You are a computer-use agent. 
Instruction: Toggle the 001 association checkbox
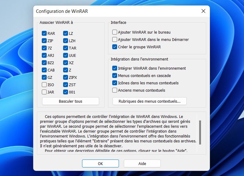[x=65, y=92]
